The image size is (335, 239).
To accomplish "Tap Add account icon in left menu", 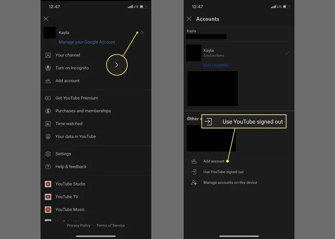I will pos(48,81).
